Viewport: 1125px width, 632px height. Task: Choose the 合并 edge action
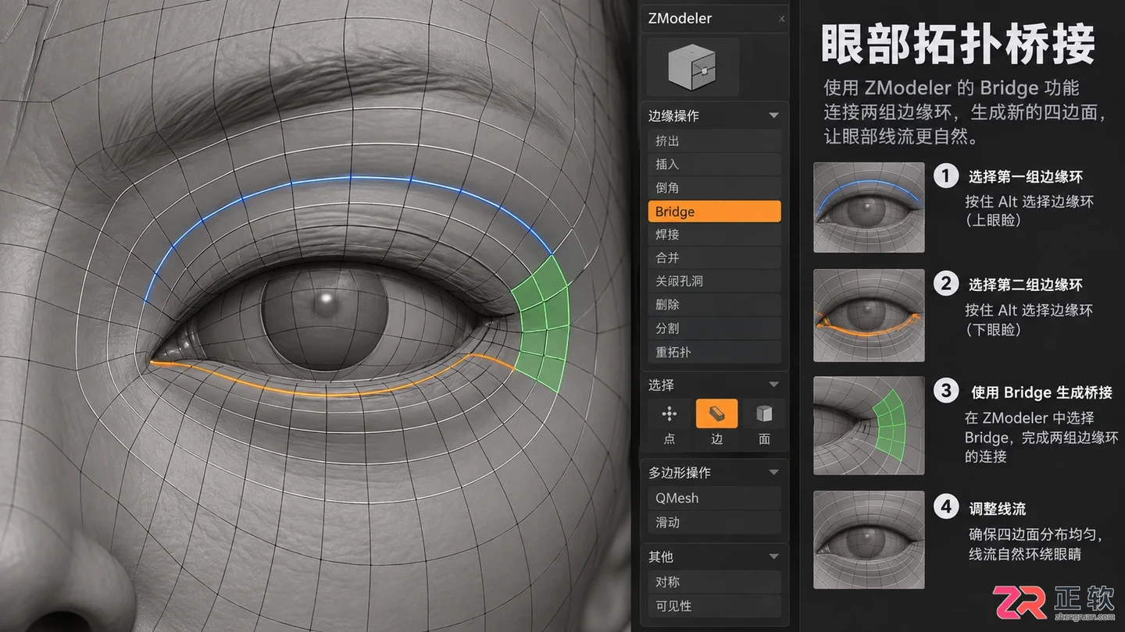click(x=714, y=258)
